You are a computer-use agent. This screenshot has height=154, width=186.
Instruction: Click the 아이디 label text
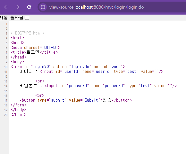coord(26,71)
